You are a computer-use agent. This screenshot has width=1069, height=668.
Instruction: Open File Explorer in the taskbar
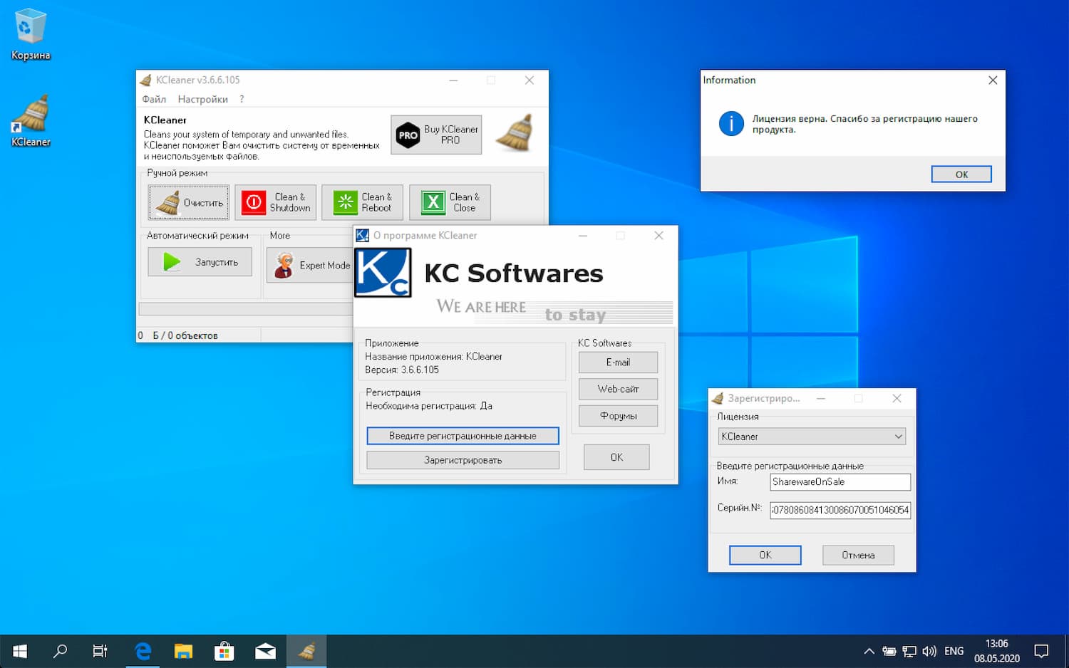point(184,651)
